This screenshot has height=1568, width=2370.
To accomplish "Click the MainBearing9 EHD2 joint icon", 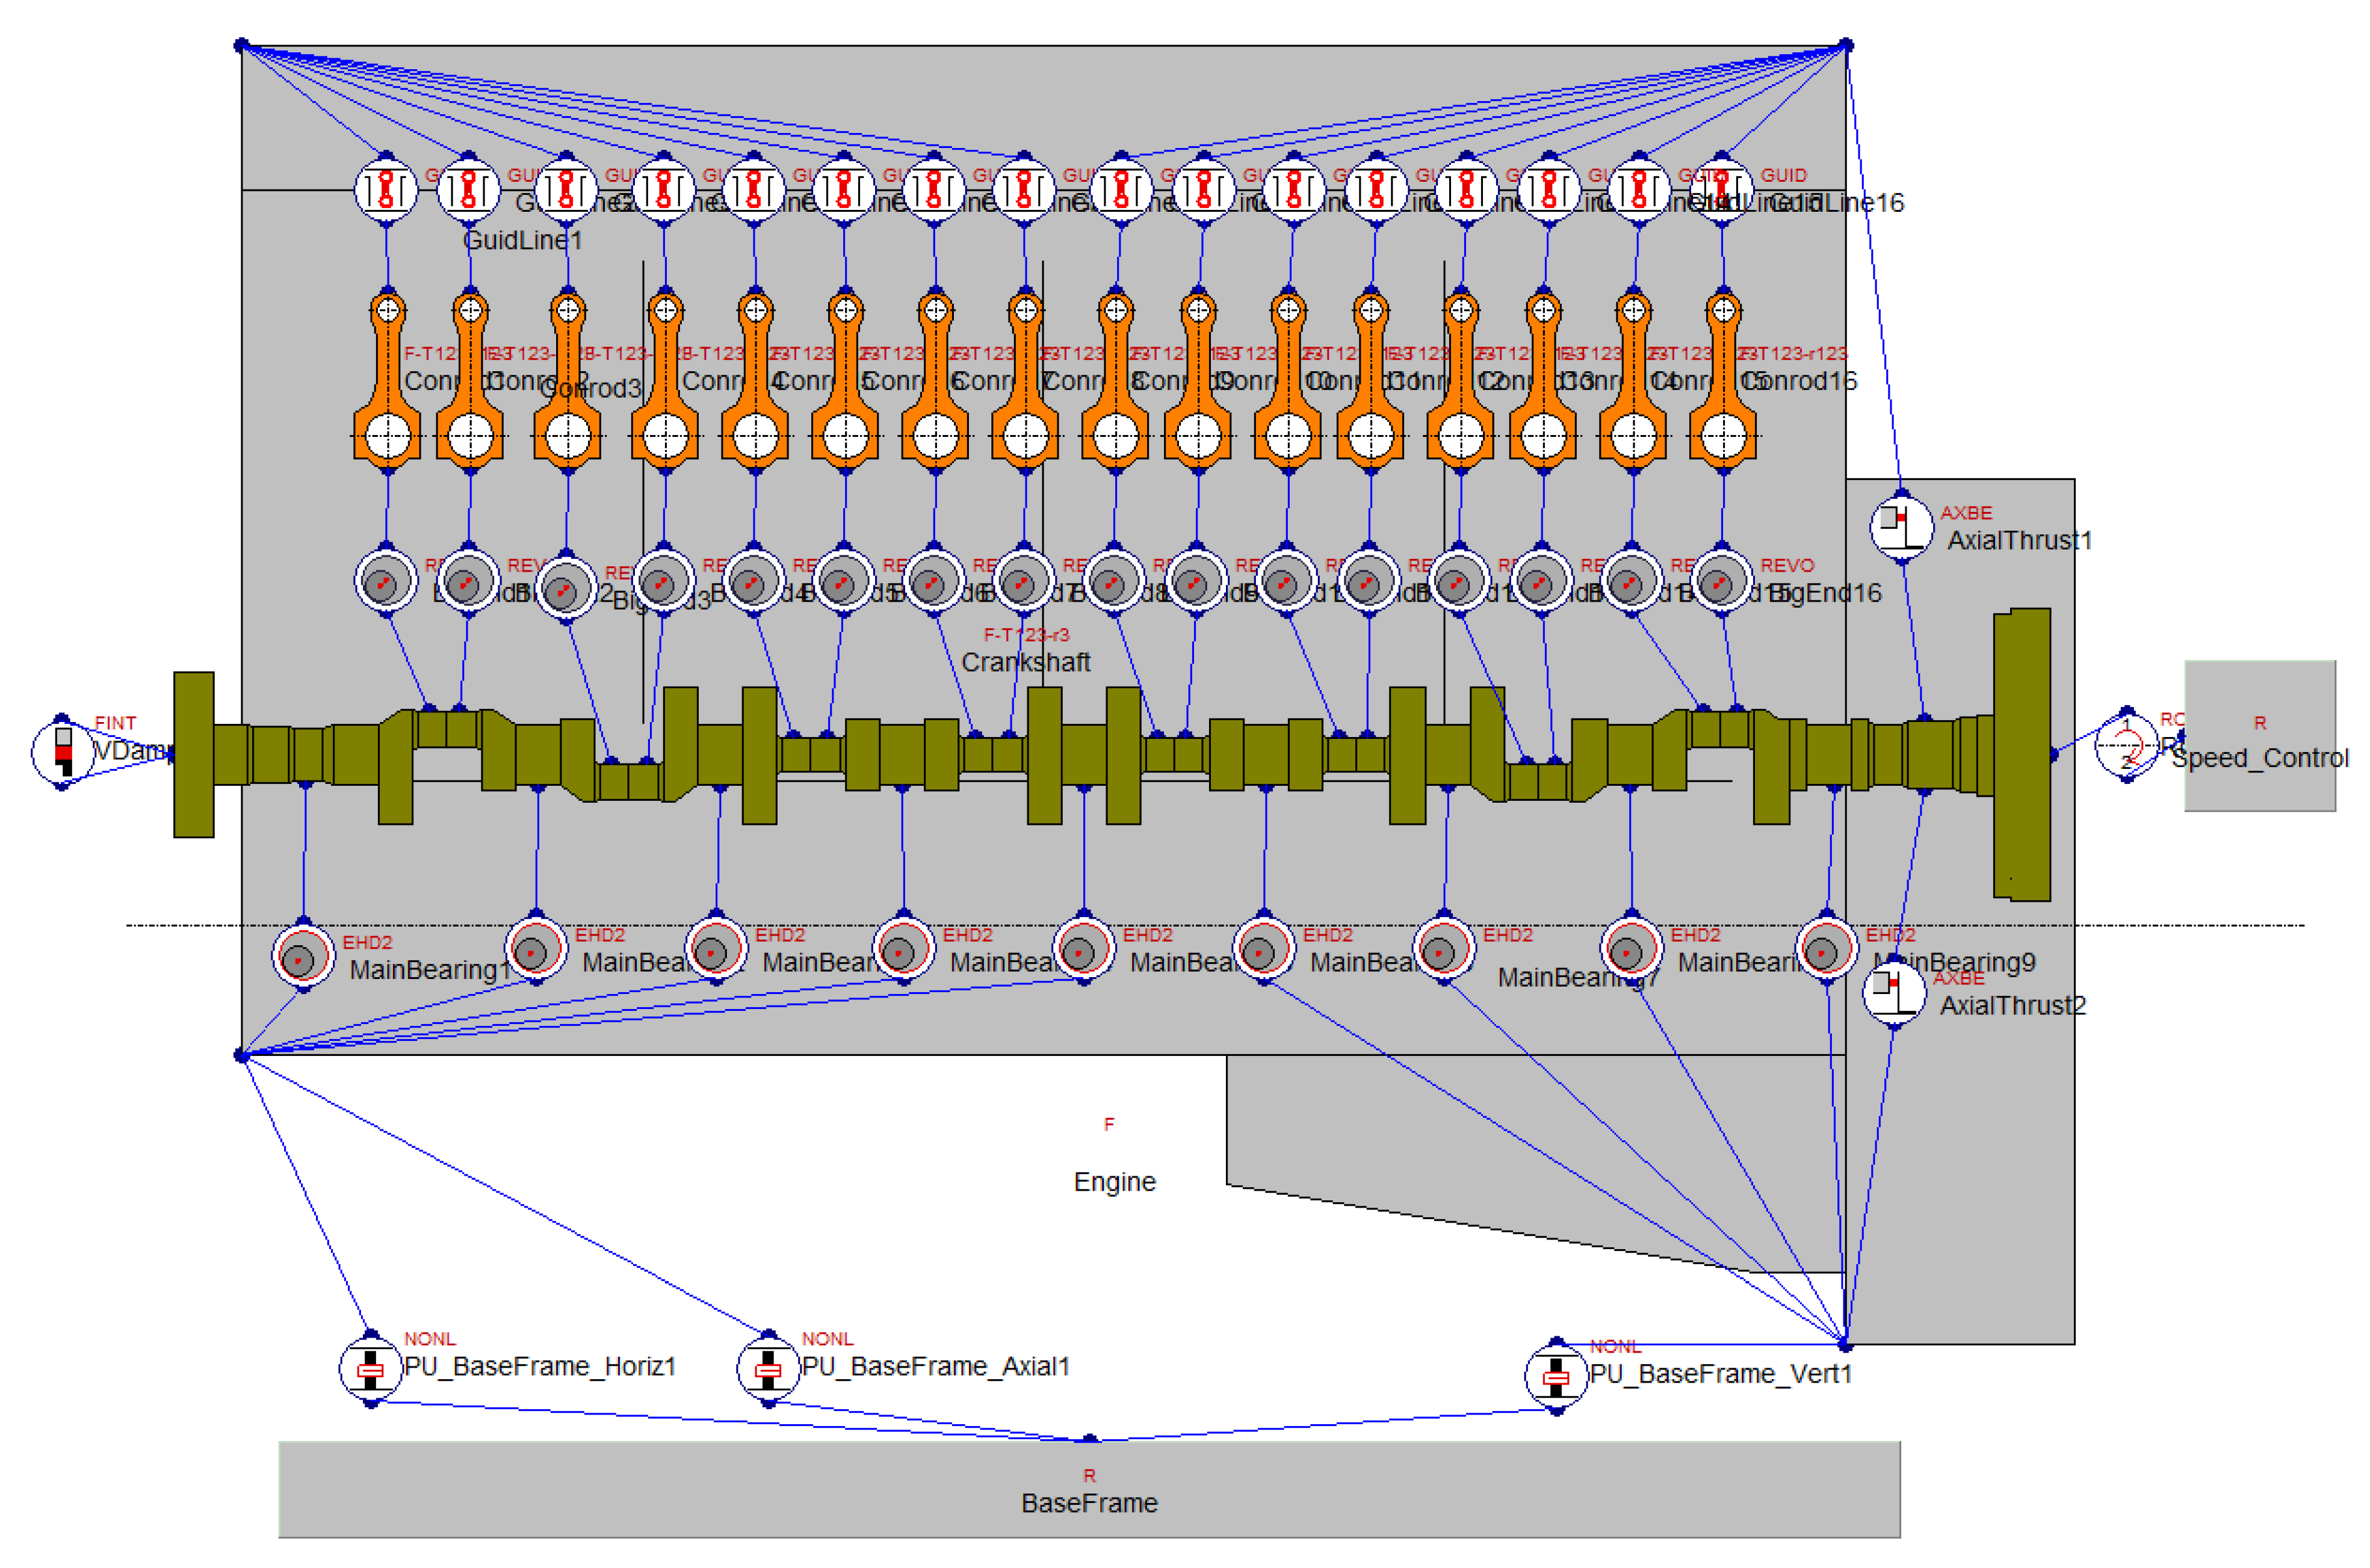I will click(1826, 949).
